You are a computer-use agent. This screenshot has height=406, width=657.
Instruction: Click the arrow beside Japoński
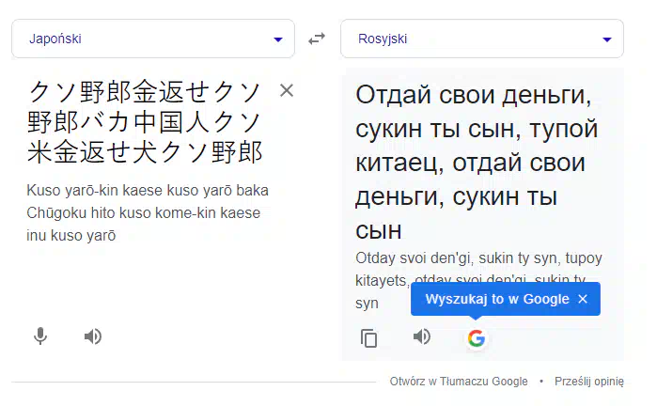pos(278,39)
